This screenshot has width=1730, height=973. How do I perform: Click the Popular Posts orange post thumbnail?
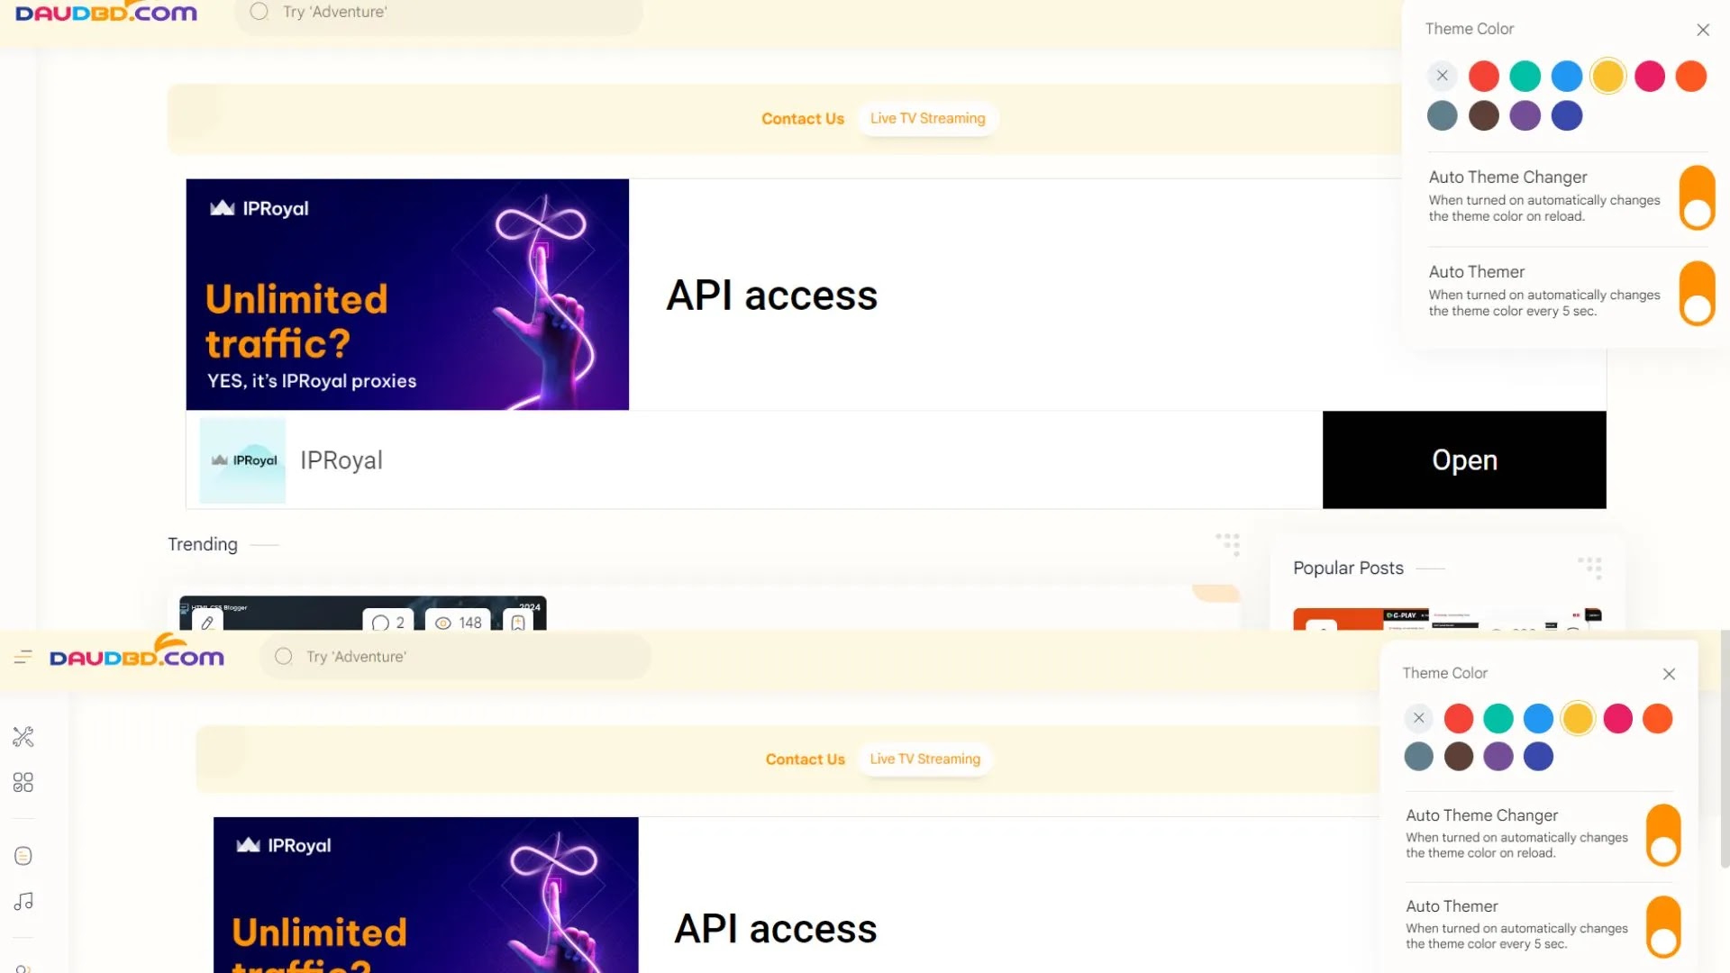pos(1447,619)
